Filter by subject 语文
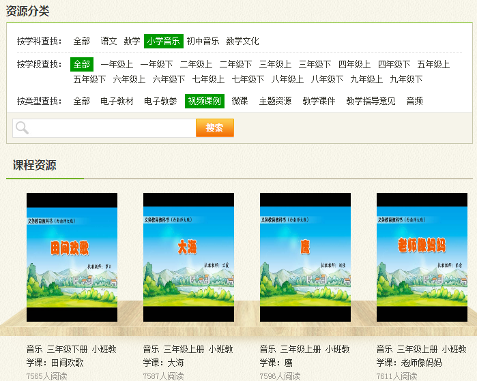Image resolution: width=477 pixels, height=381 pixels. [x=109, y=42]
